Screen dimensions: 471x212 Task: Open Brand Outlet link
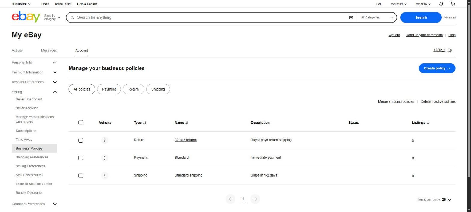click(63, 4)
